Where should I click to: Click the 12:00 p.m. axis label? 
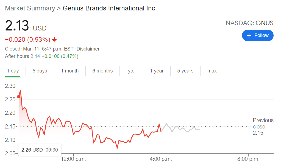pos(73,159)
